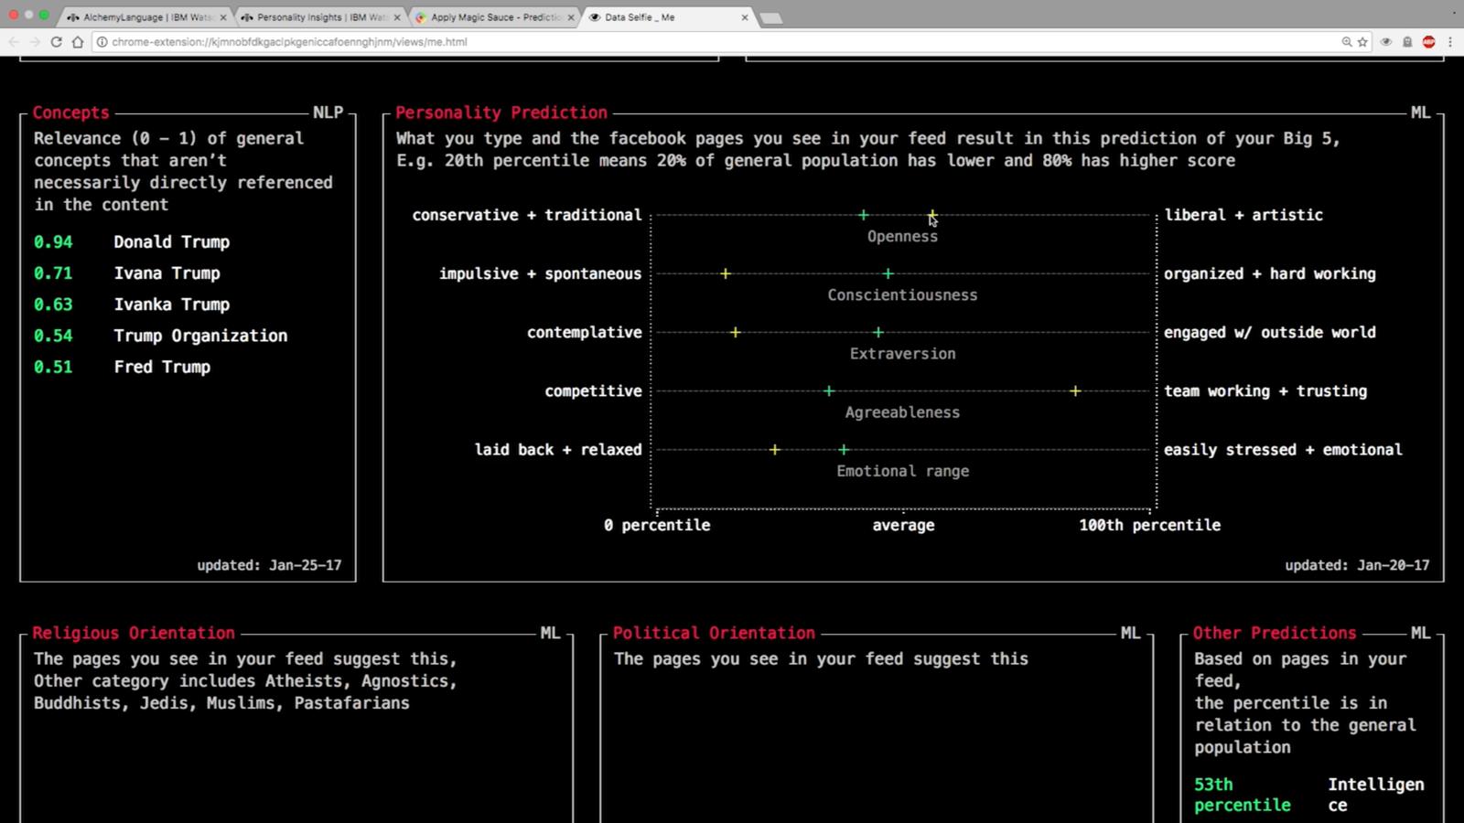1464x823 pixels.
Task: Click the 53rd percentile value
Action: (1243, 795)
